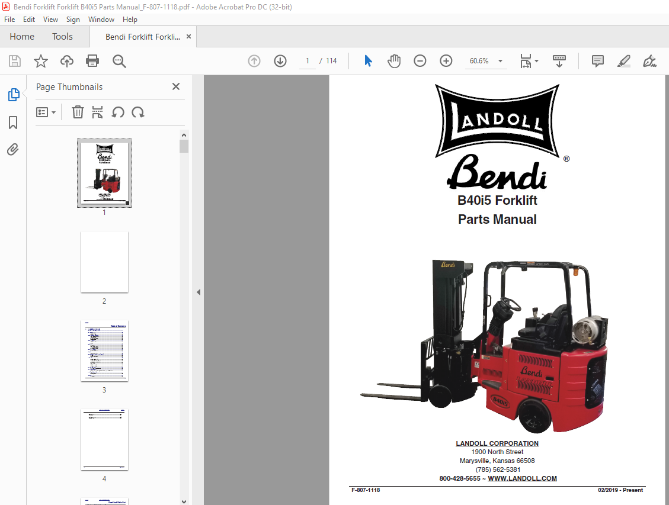Open the Sign menu
Image resolution: width=669 pixels, height=505 pixels.
click(73, 19)
